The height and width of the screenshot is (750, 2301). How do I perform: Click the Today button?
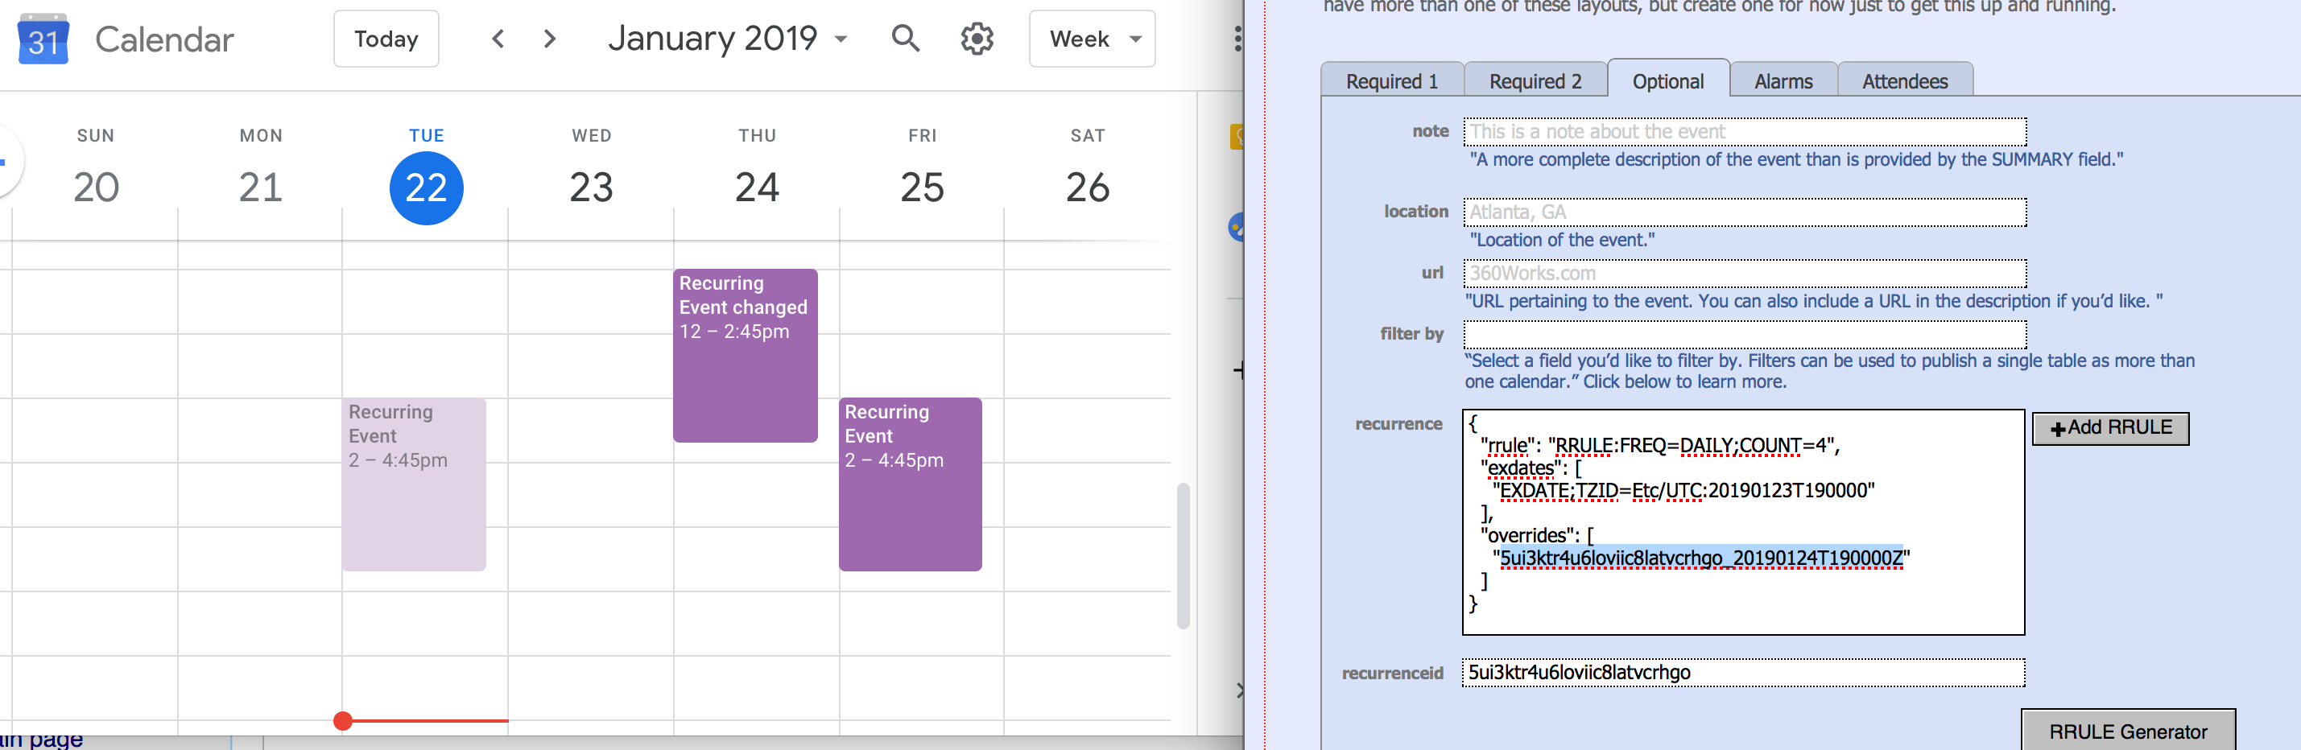coord(386,39)
